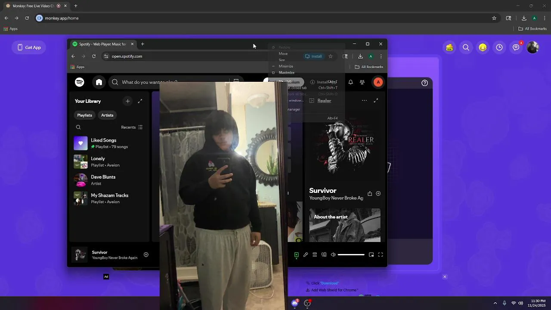
Task: Bookmark open.spotify.com with star icon
Action: pyautogui.click(x=331, y=56)
